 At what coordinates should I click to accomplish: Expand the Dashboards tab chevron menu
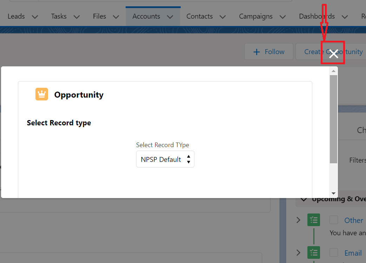click(345, 17)
